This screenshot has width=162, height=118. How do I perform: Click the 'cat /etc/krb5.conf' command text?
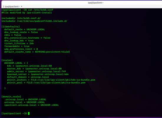(41, 10)
